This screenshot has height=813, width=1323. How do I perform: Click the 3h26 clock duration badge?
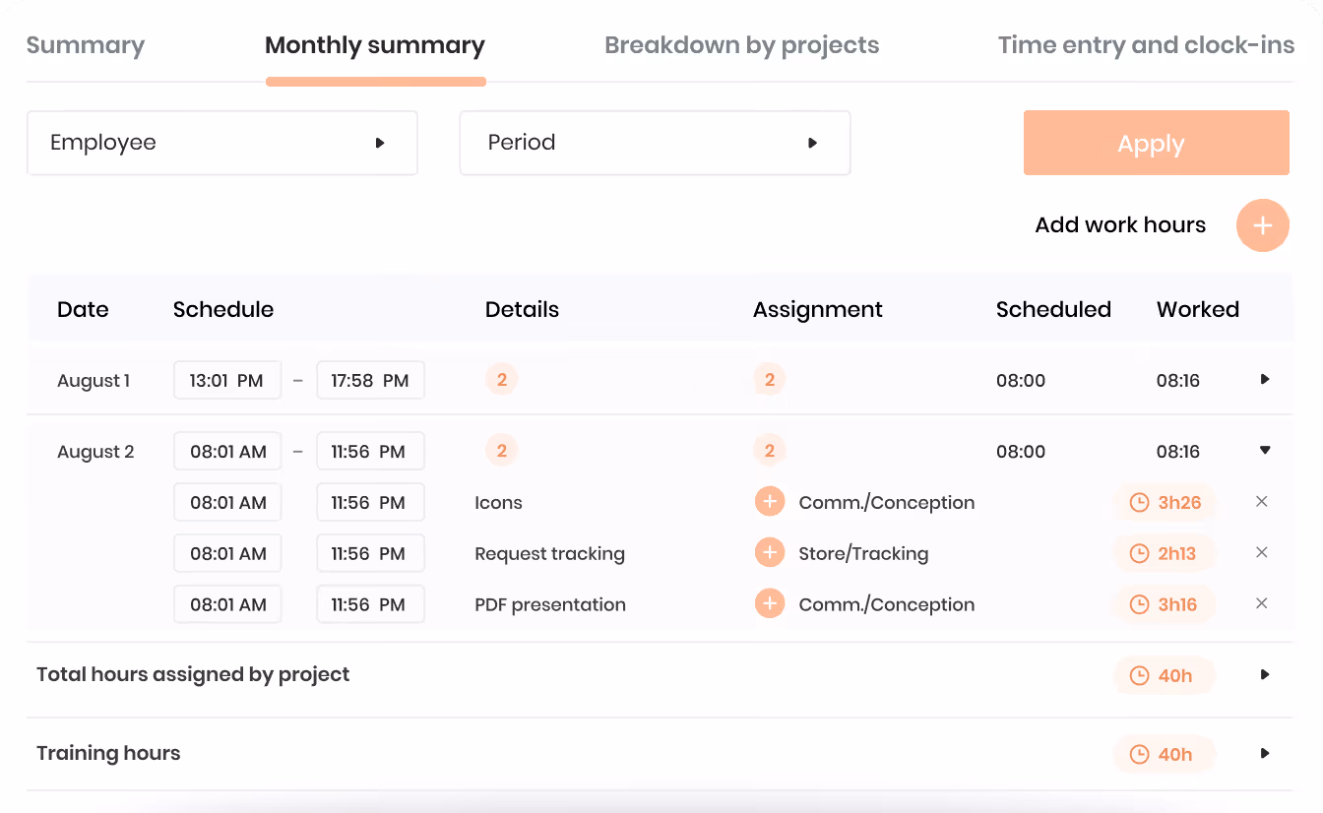click(x=1165, y=502)
